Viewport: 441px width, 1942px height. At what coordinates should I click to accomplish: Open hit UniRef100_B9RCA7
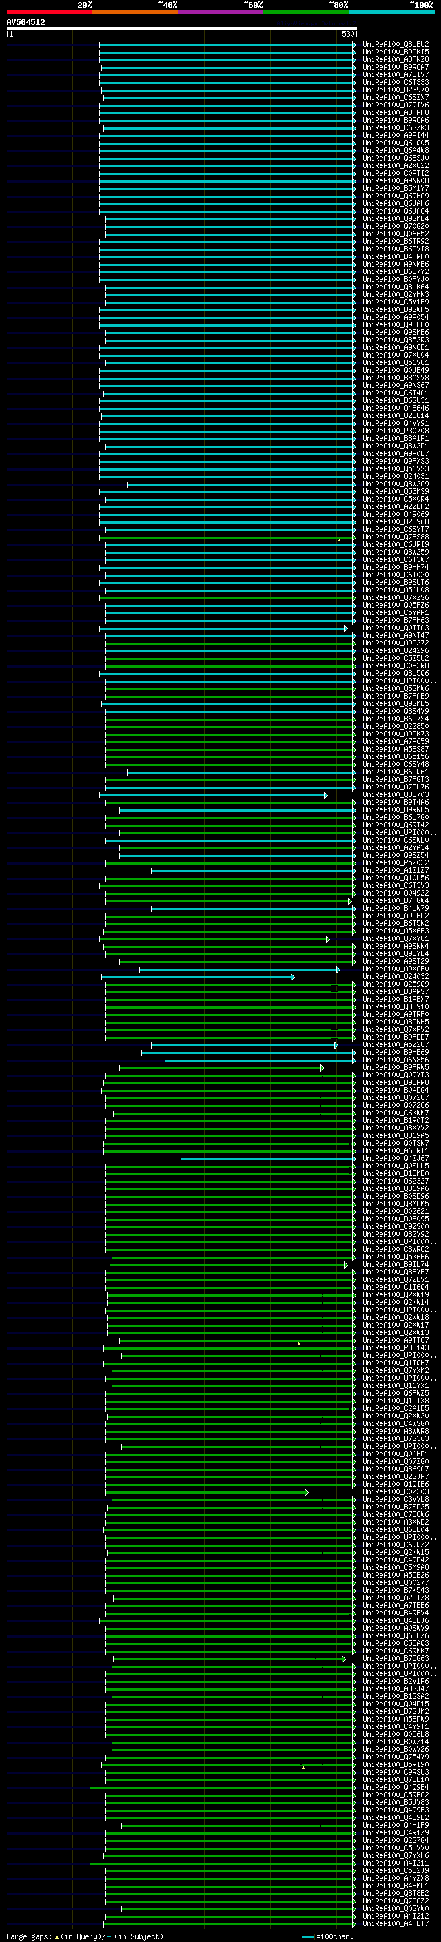[396, 67]
